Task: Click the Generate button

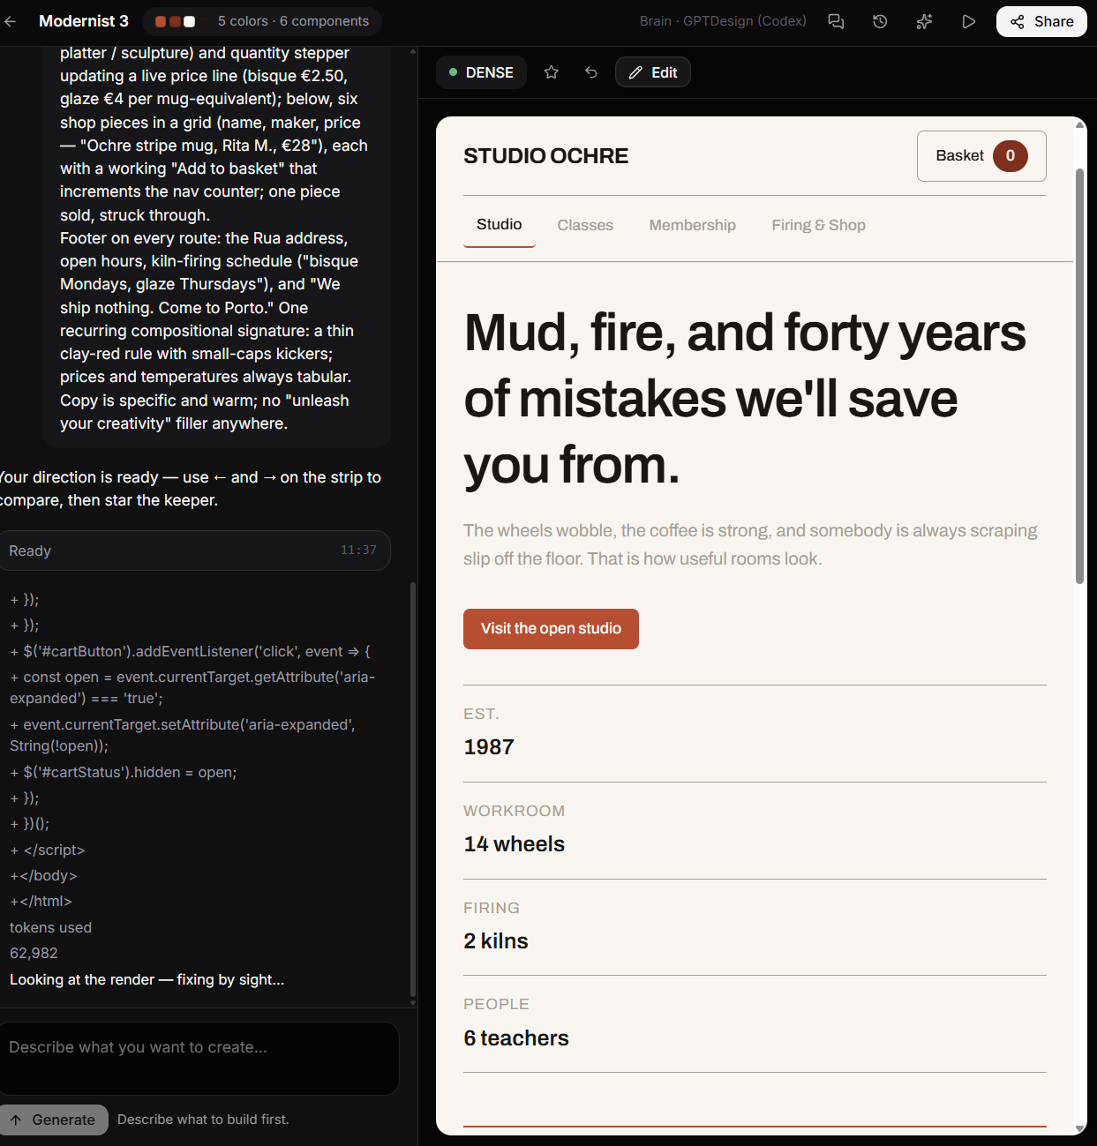Action: [x=54, y=1120]
